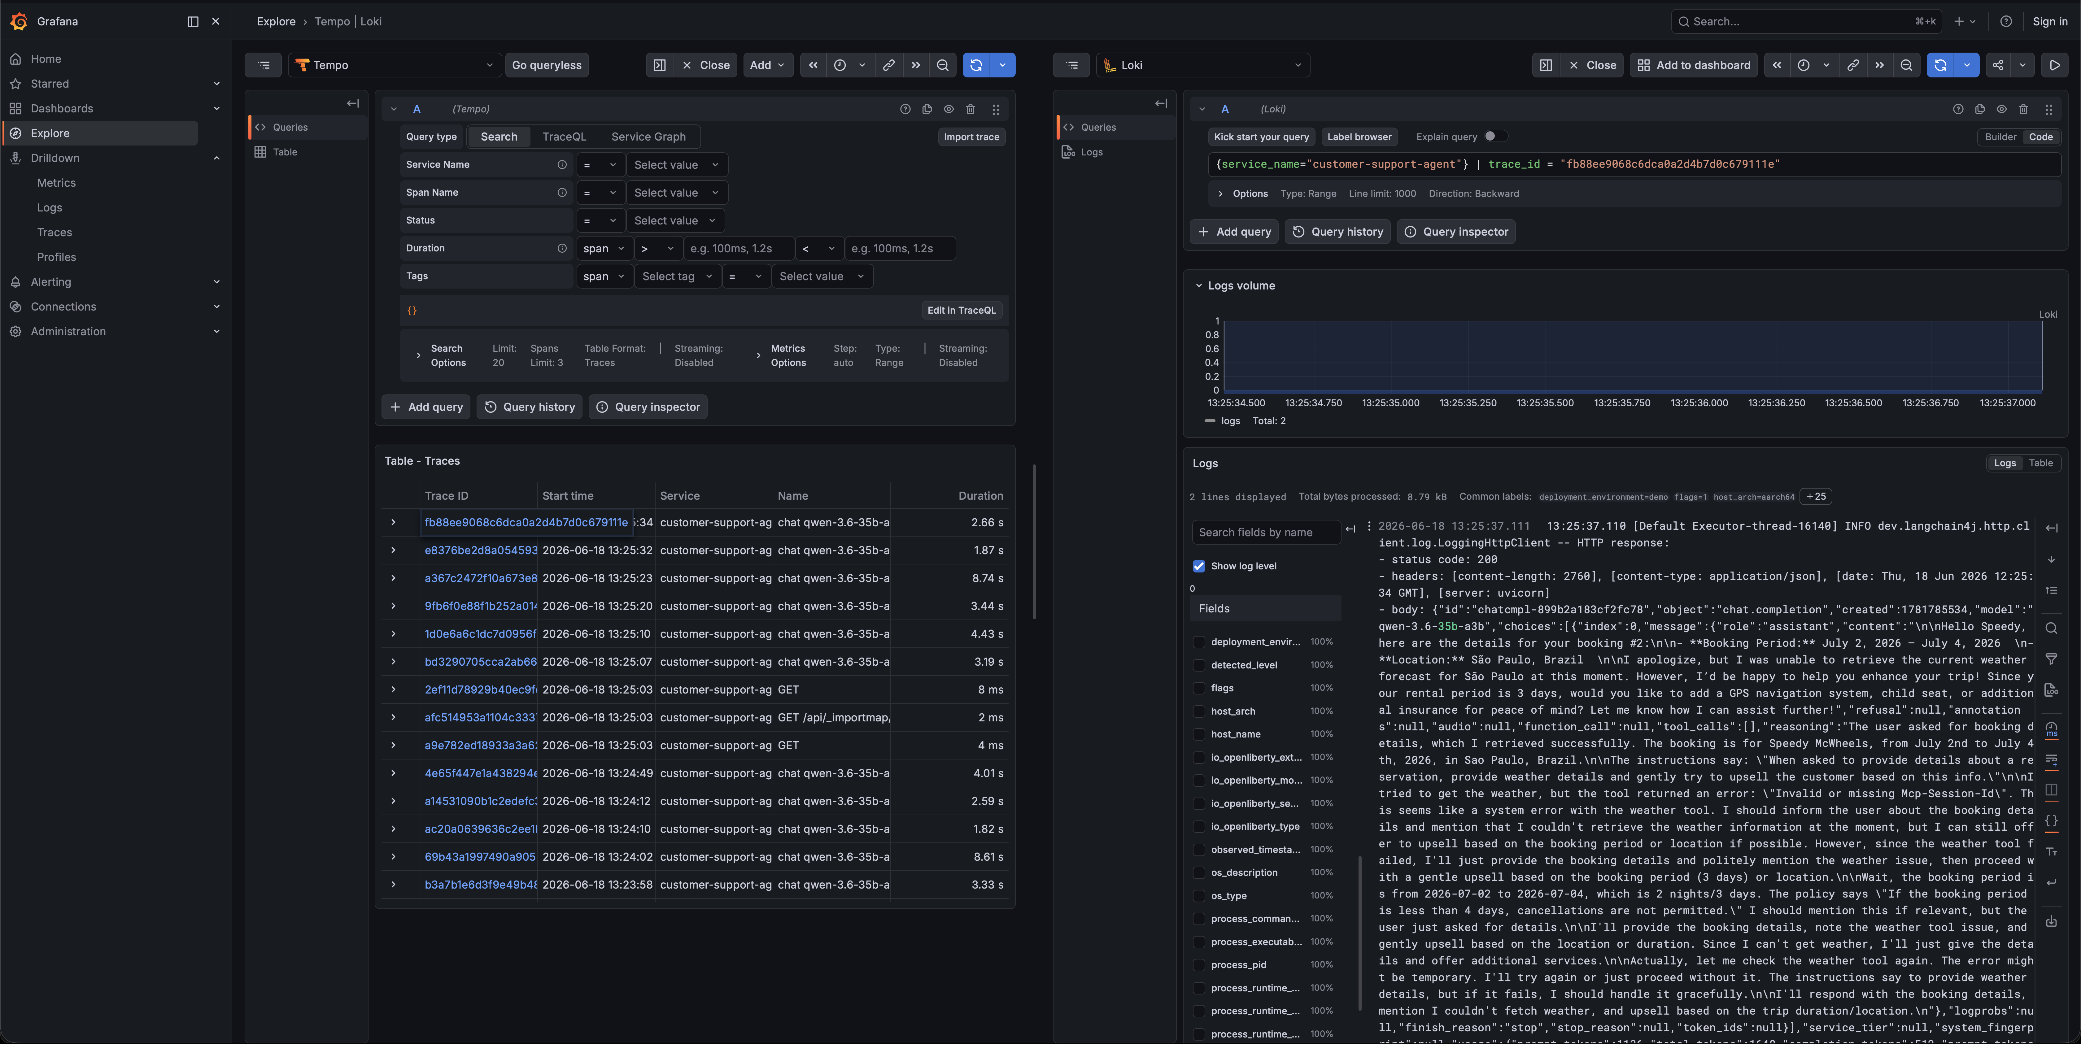2081x1044 pixels.
Task: Duplicate the Loki query A with the copy icon
Action: [1979, 109]
